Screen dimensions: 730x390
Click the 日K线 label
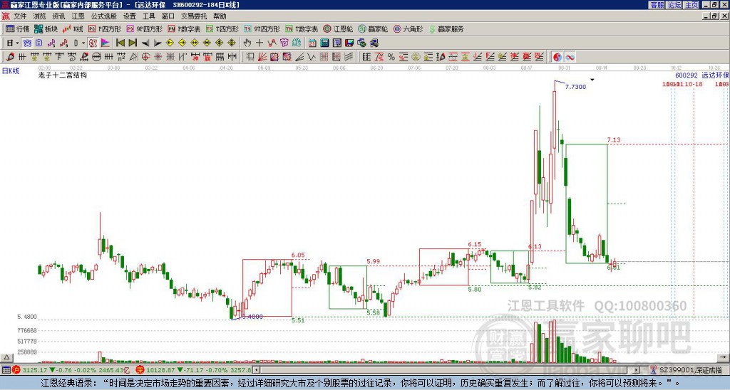(x=11, y=71)
